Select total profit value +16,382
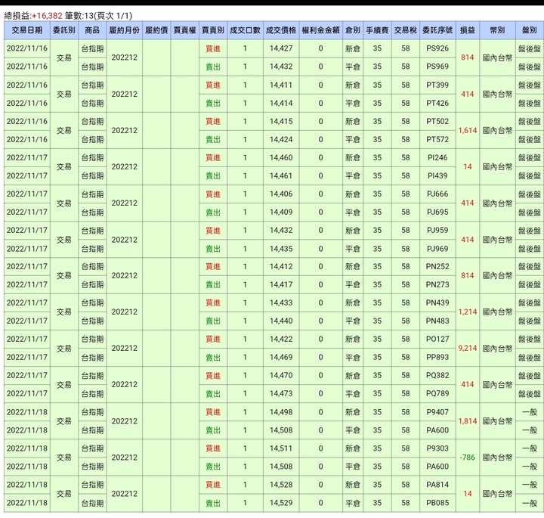Viewport: 544px width, 518px height. pos(47,16)
